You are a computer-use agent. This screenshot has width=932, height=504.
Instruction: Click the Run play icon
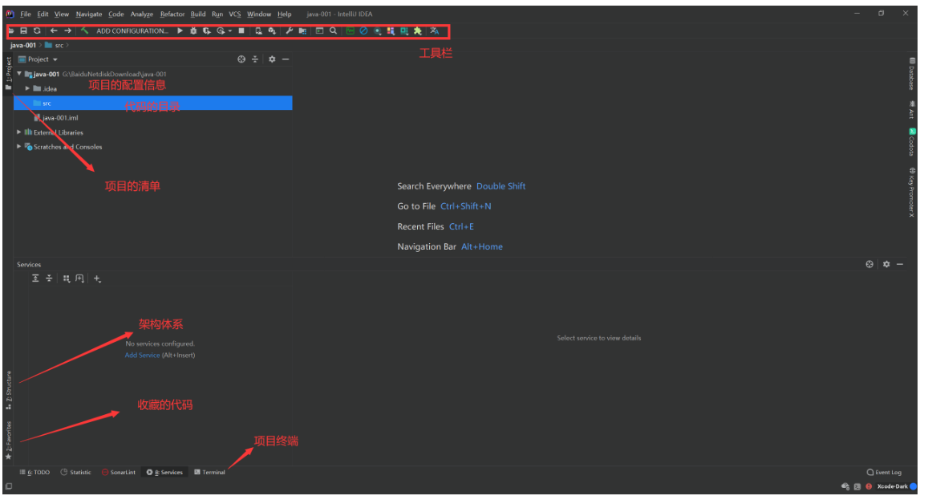pyautogui.click(x=180, y=30)
